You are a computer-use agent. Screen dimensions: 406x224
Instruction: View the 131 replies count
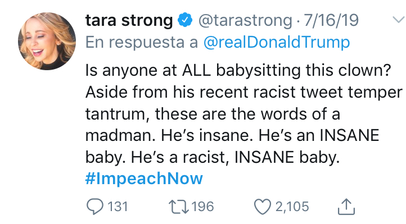coord(118,207)
